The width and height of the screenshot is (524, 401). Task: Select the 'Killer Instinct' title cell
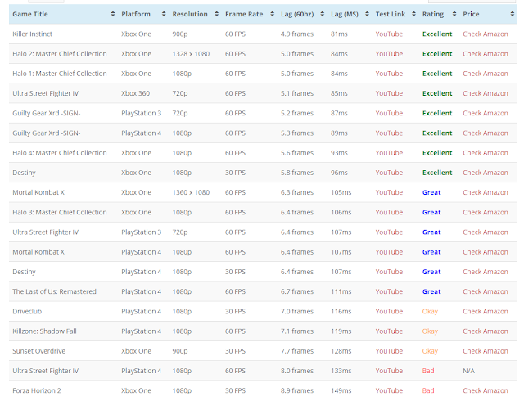[x=33, y=34]
